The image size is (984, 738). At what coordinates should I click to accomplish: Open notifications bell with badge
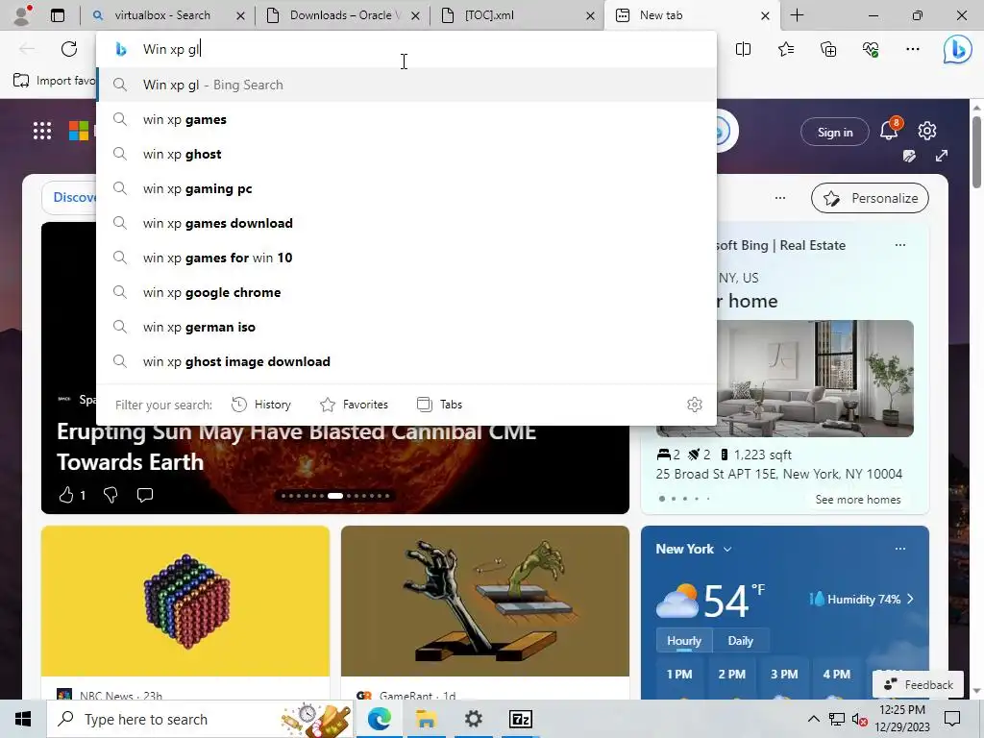(890, 130)
